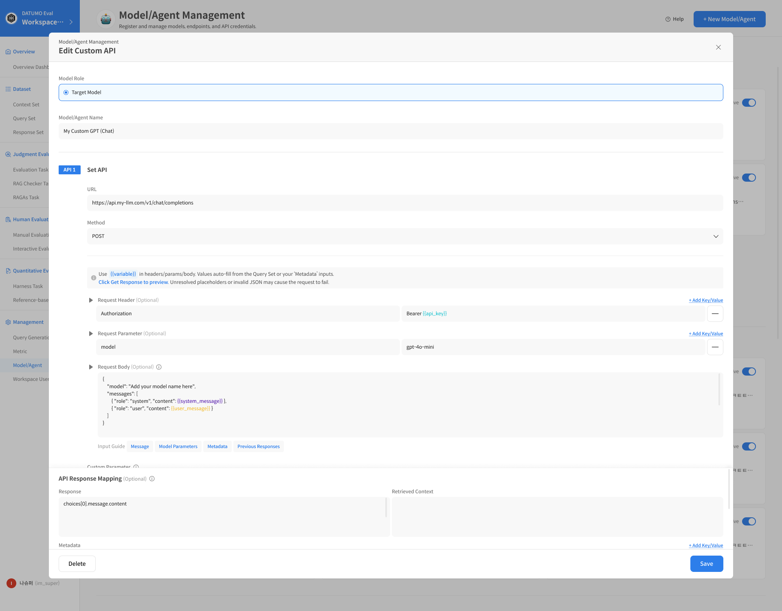The height and width of the screenshot is (611, 782).
Task: Toggle the bottommost active switch on right
Action: (x=749, y=521)
